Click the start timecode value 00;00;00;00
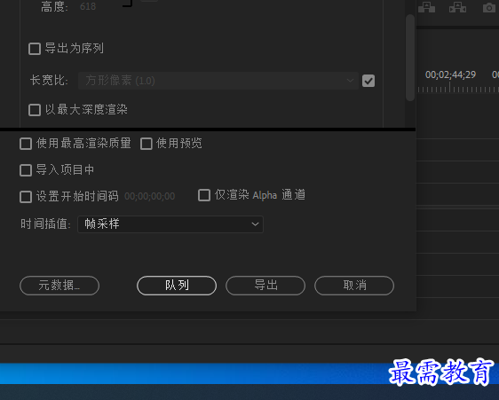 [149, 196]
